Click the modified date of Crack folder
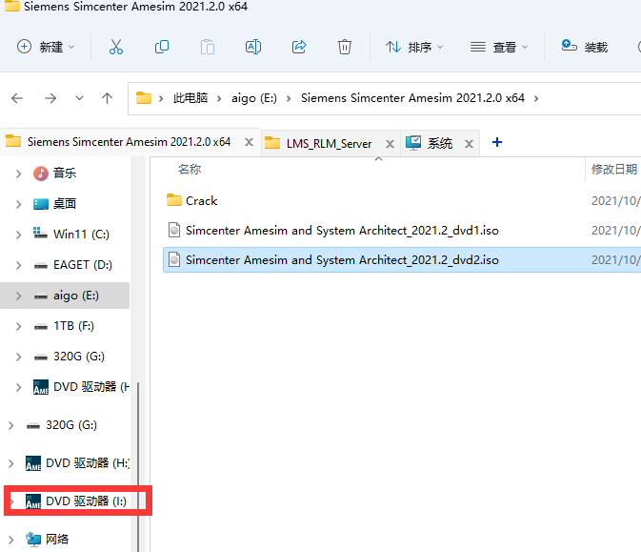Screen dimensions: 641x552 (615, 200)
